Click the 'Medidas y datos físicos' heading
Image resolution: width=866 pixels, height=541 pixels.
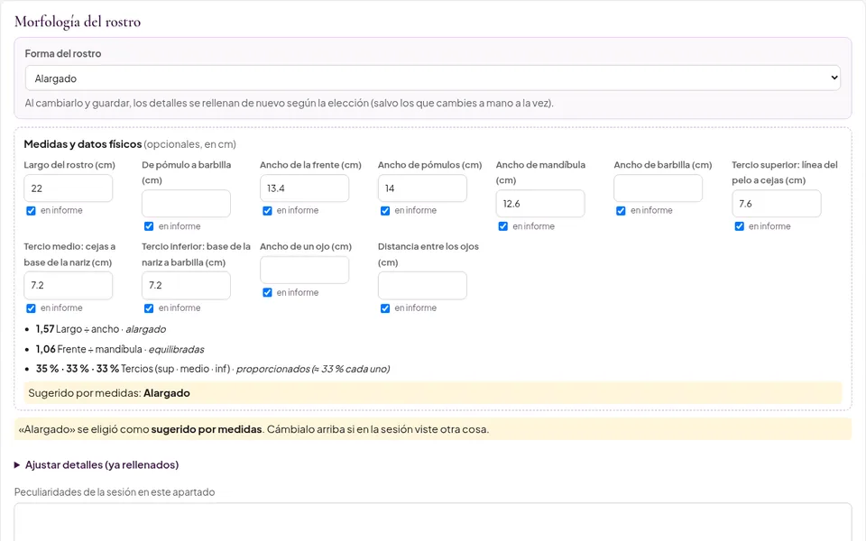pyautogui.click(x=83, y=144)
